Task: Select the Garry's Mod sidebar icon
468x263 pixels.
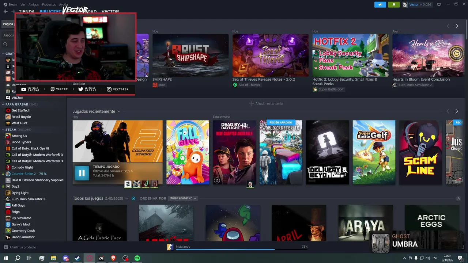Action: (x=8, y=224)
